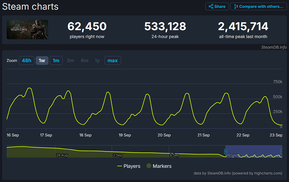289x182 pixels.
Task: Open the Compare with others dialog
Action: 258,6
